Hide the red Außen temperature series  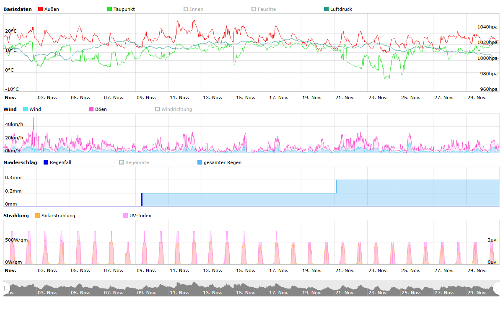41,9
